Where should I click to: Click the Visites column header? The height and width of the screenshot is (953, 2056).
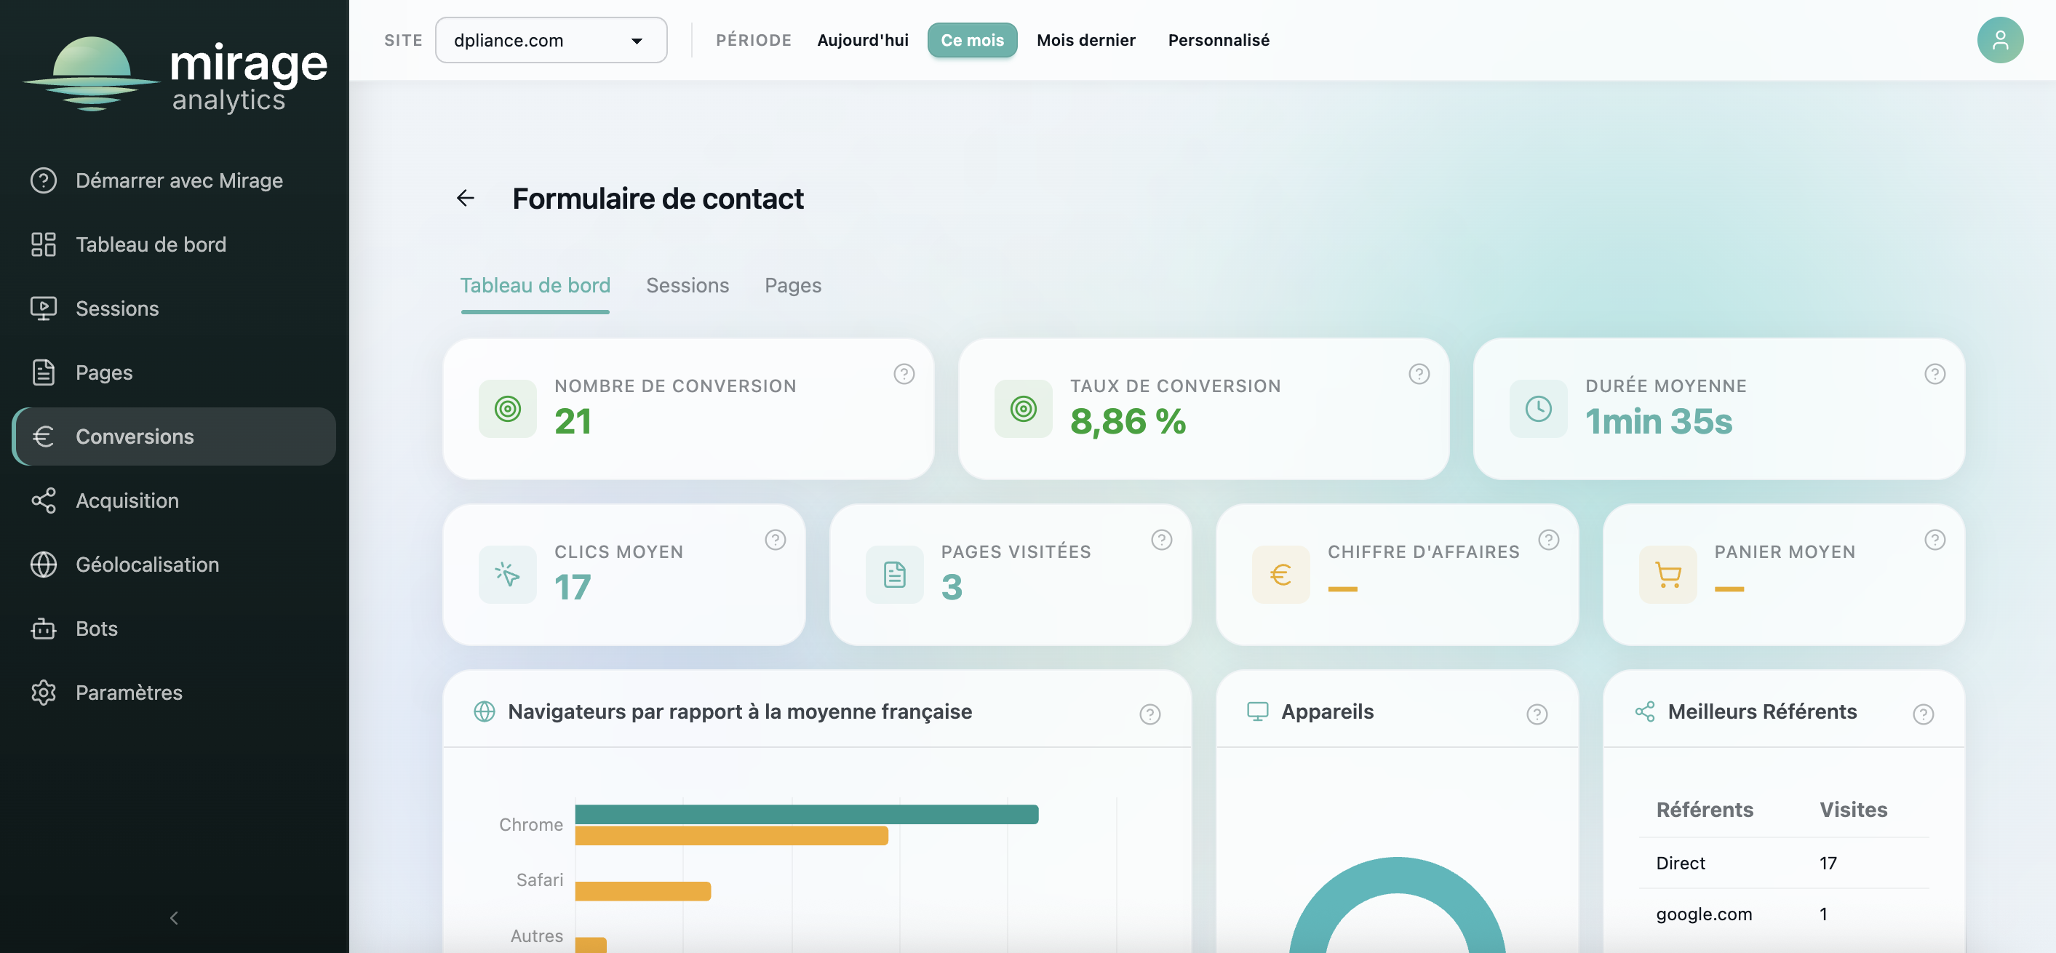tap(1852, 810)
